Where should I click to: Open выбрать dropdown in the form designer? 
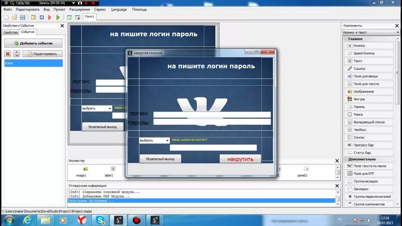click(x=97, y=108)
